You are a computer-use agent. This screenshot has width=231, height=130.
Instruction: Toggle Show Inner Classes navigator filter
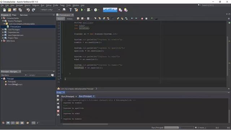click(x=22, y=123)
